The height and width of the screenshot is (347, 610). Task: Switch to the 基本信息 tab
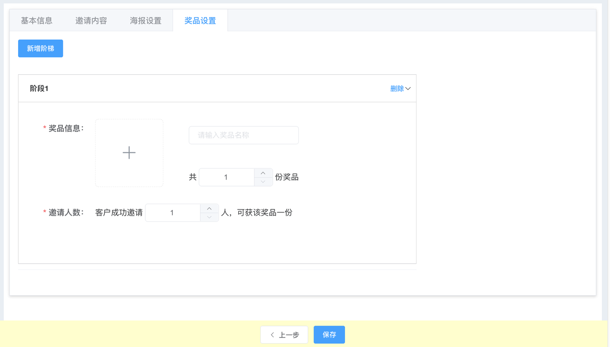click(x=37, y=20)
